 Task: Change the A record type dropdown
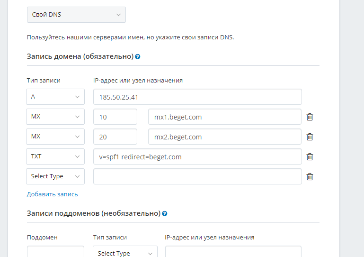[55, 97]
